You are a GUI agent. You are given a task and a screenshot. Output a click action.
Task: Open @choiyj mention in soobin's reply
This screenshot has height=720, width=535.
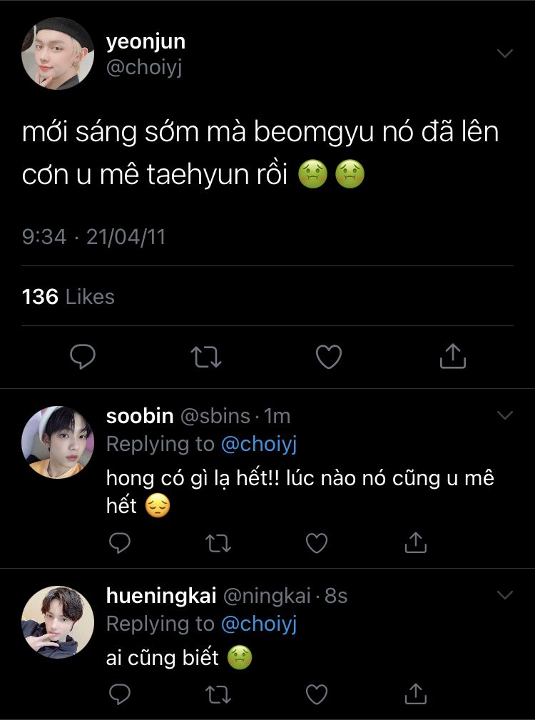coord(258,444)
